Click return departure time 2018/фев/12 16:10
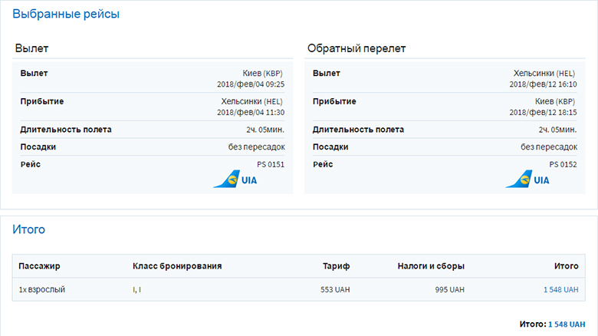598x336 pixels. 542,84
